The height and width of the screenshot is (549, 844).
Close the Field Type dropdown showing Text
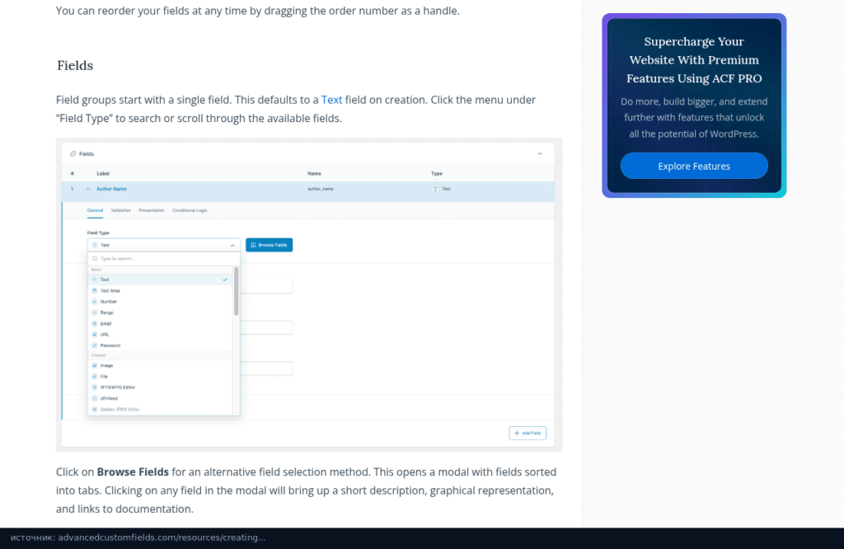(x=164, y=246)
